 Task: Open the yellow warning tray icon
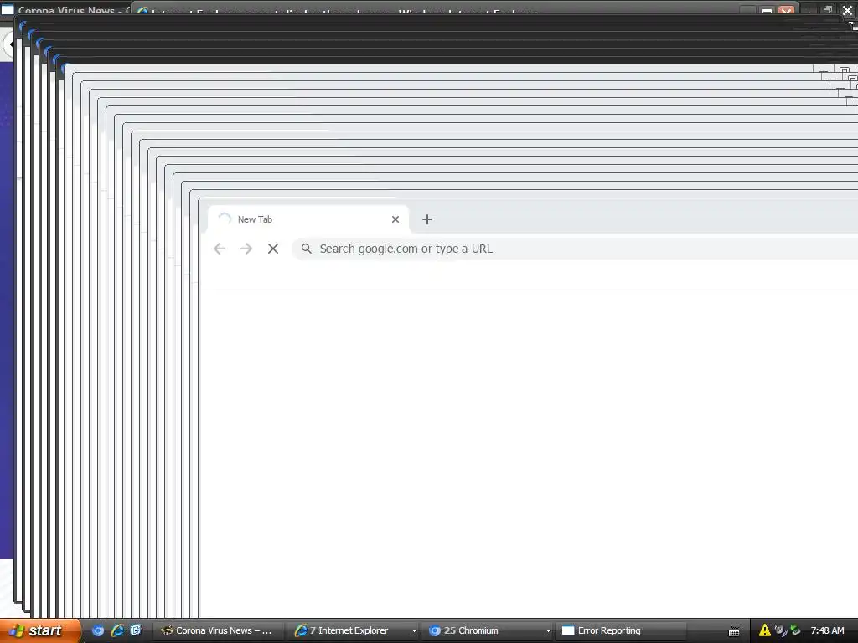pyautogui.click(x=765, y=630)
